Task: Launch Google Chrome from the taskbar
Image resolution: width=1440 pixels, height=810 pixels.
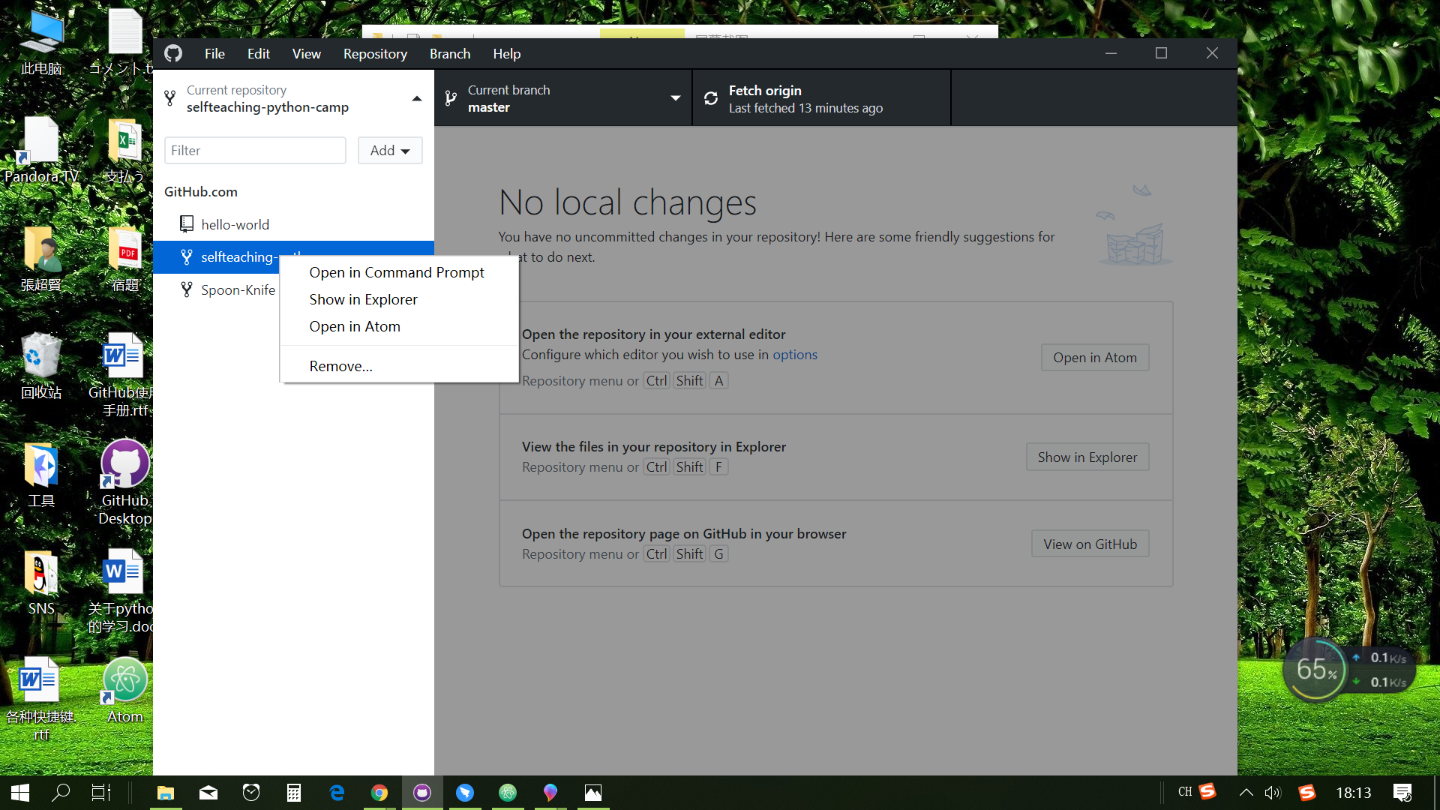Action: (379, 793)
